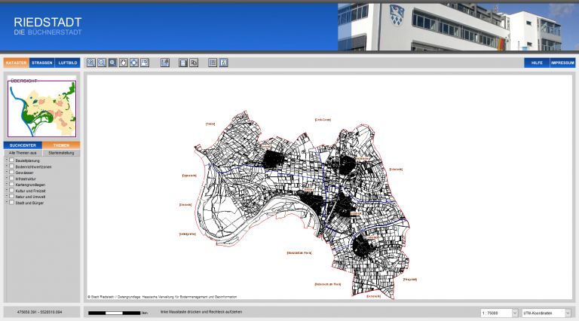Viewport: 579px width, 321px height.
Task: Click the RIEDSTADT Die Büchnerstadt logo
Action: (47, 26)
